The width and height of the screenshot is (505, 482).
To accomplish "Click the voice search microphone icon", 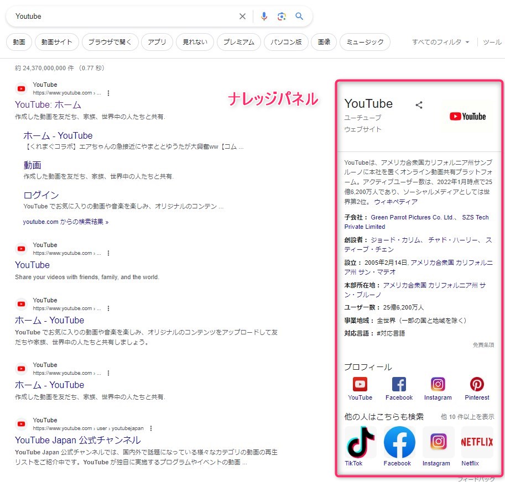I will coord(264,17).
